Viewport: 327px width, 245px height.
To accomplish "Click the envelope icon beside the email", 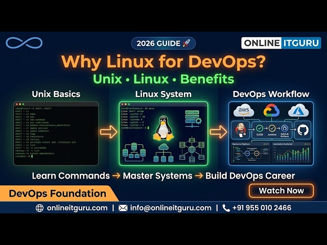I will [123, 208].
